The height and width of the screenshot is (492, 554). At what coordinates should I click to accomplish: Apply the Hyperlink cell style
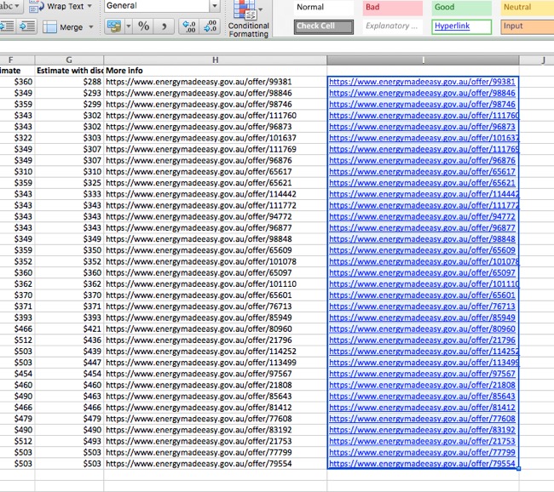coord(461,26)
